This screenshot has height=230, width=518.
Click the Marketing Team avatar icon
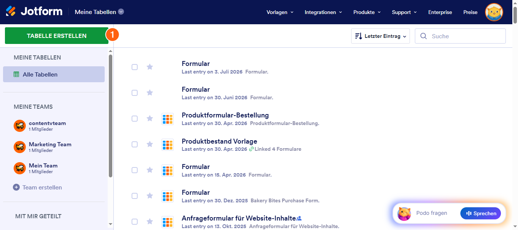point(20,147)
